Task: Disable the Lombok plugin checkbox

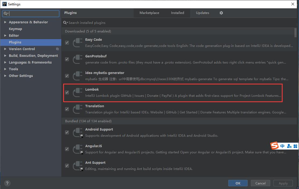Action: (67, 92)
